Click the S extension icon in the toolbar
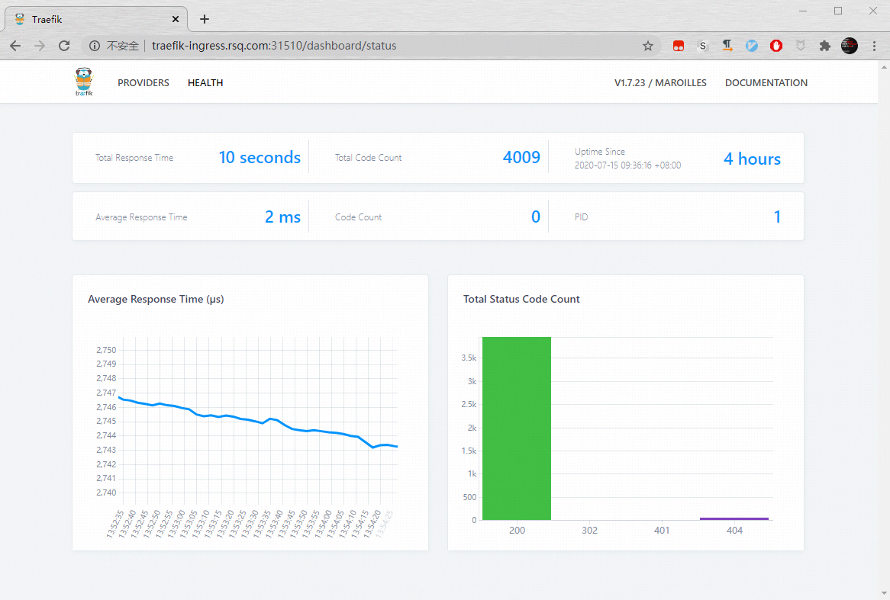The image size is (890, 600). pos(702,46)
